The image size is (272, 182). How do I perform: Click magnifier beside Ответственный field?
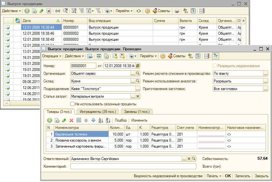[194, 158]
